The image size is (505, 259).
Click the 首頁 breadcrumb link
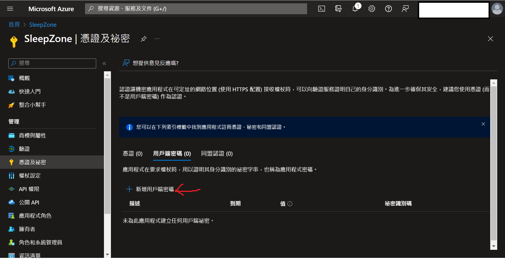click(x=14, y=25)
